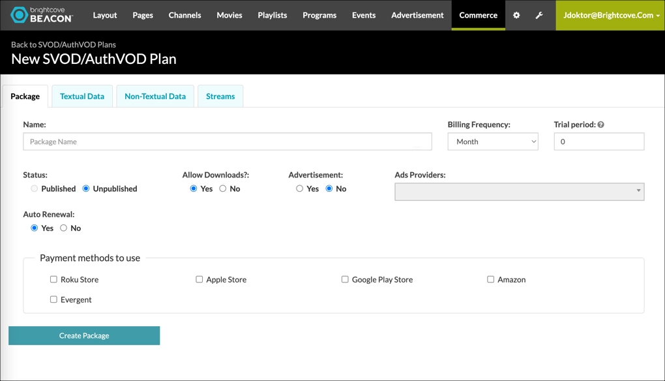This screenshot has width=665, height=381.
Task: Open the Events menu
Action: 364,15
